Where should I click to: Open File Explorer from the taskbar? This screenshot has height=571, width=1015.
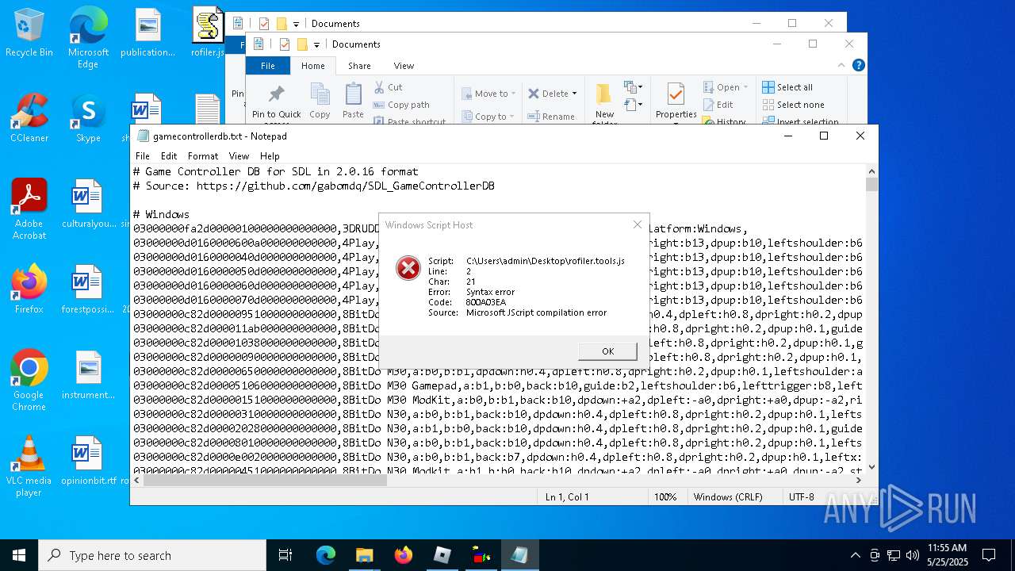pyautogui.click(x=364, y=555)
